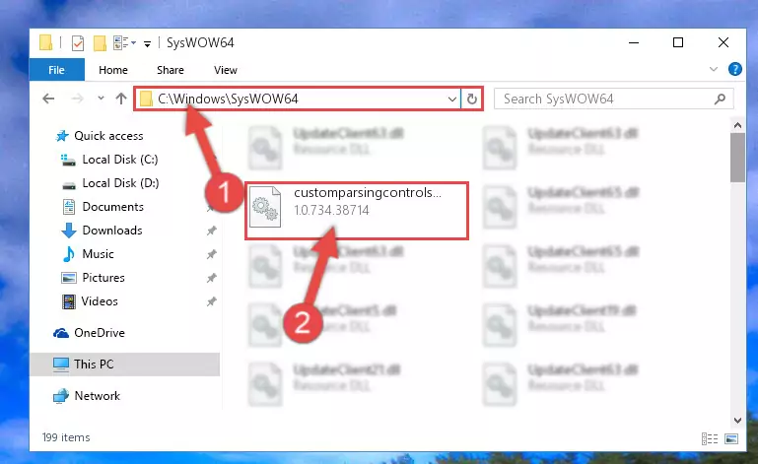Click the pin icon next to Pictures
The height and width of the screenshot is (464, 758).
[211, 278]
